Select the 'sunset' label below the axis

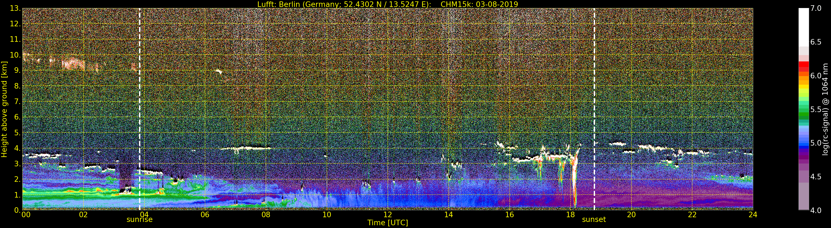(x=594, y=220)
